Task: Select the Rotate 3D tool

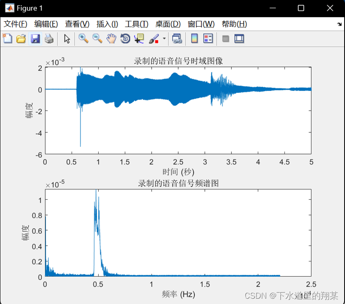Action: tap(126, 39)
